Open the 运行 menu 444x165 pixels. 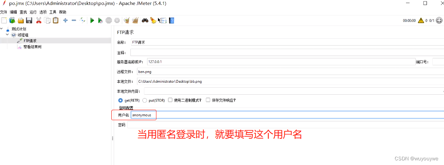(33, 12)
